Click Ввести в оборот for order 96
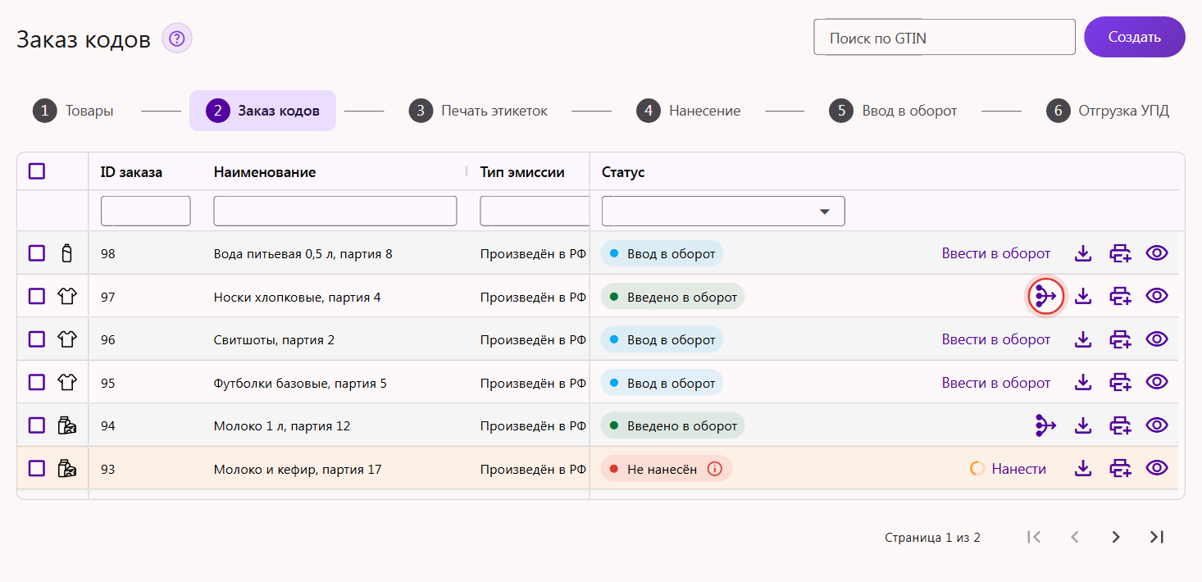 pos(996,339)
